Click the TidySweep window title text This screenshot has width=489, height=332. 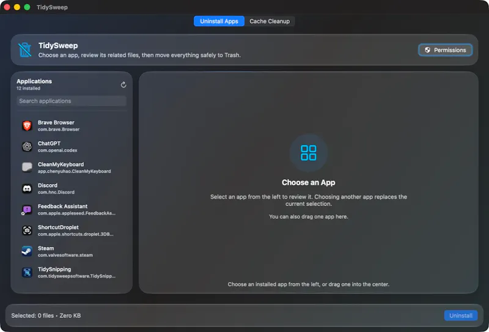[52, 7]
